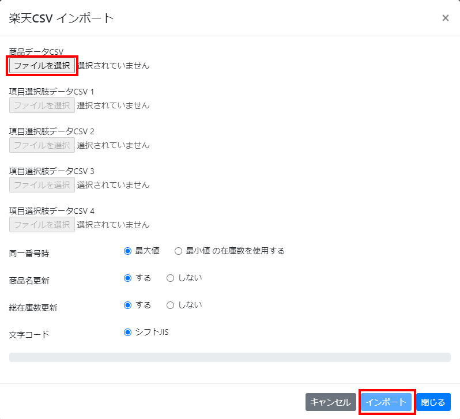
Task: Click the 総在庫数更新 label
Action: [33, 308]
